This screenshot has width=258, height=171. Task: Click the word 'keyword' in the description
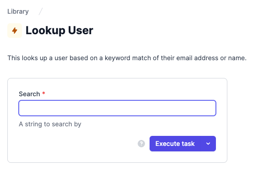117,58
